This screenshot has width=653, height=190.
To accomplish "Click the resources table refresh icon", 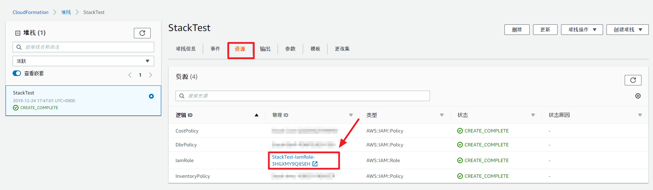I will click(633, 80).
